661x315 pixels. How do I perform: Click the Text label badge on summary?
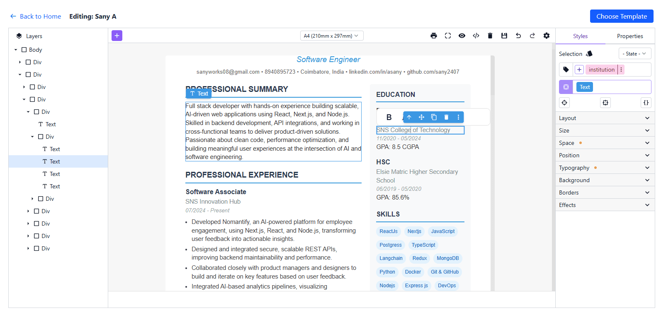199,94
